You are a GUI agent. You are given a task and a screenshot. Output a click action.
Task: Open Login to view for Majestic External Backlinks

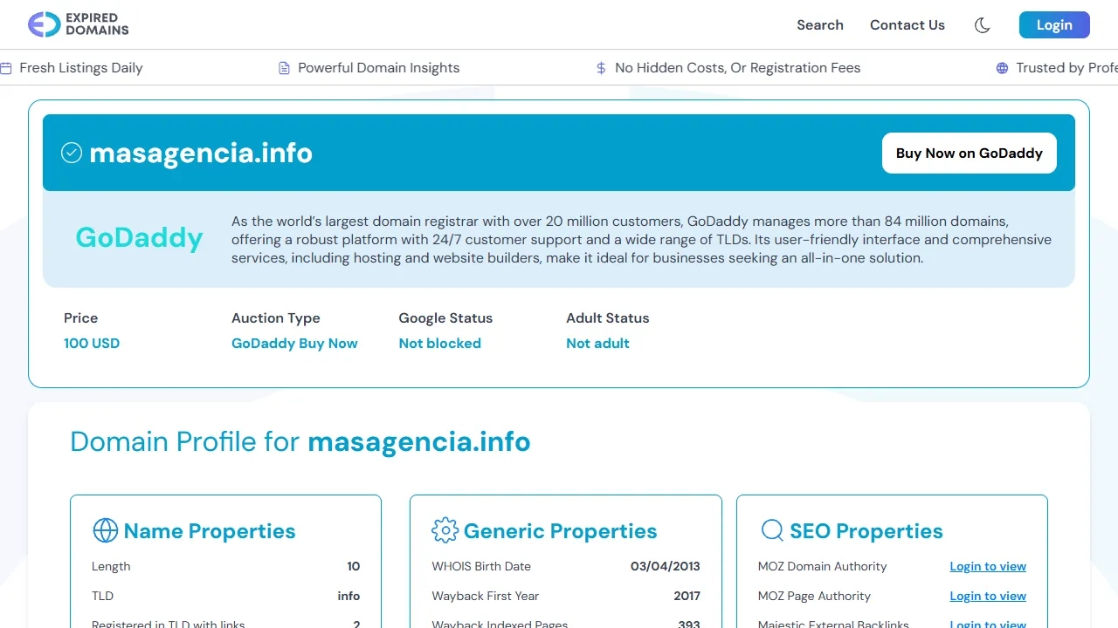tap(988, 624)
